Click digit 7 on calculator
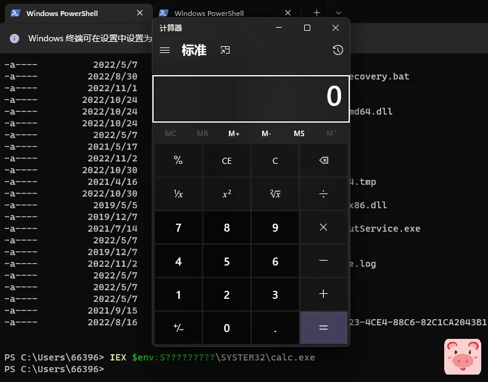Viewport: 488px width, 382px height. [178, 227]
